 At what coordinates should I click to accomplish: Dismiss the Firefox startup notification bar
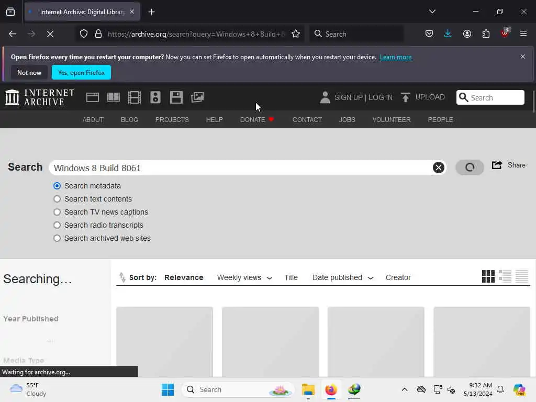[522, 57]
